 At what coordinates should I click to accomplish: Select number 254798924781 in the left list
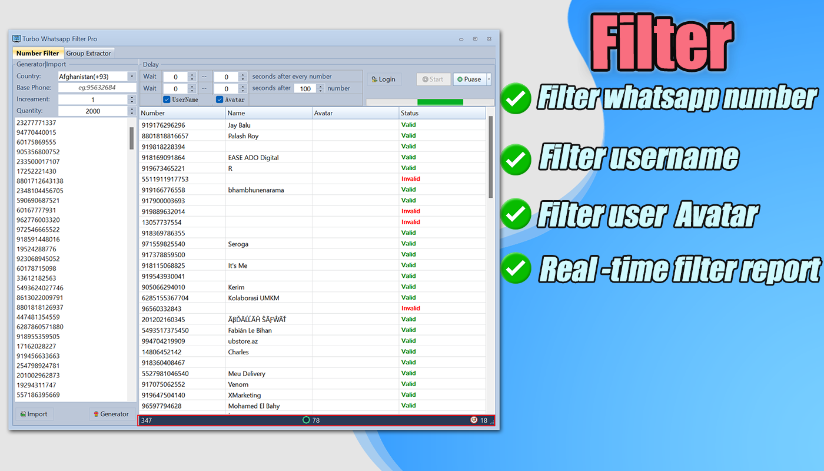point(38,366)
